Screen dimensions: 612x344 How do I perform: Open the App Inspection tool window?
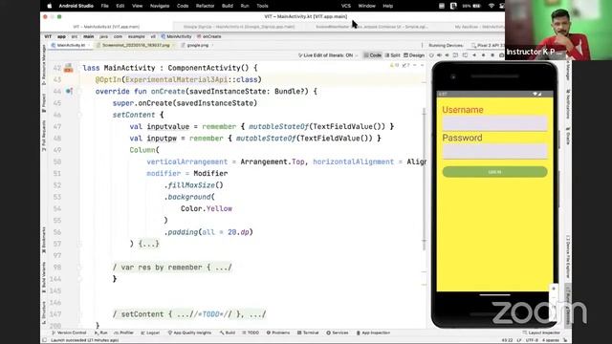(x=373, y=333)
